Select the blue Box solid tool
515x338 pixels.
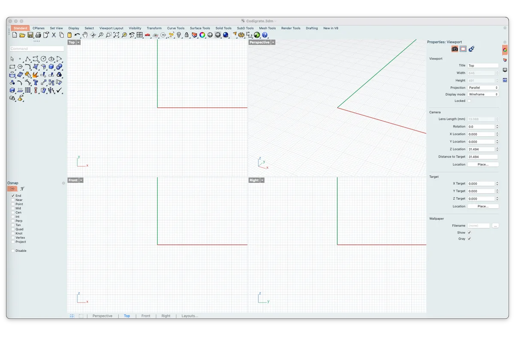pos(51,67)
